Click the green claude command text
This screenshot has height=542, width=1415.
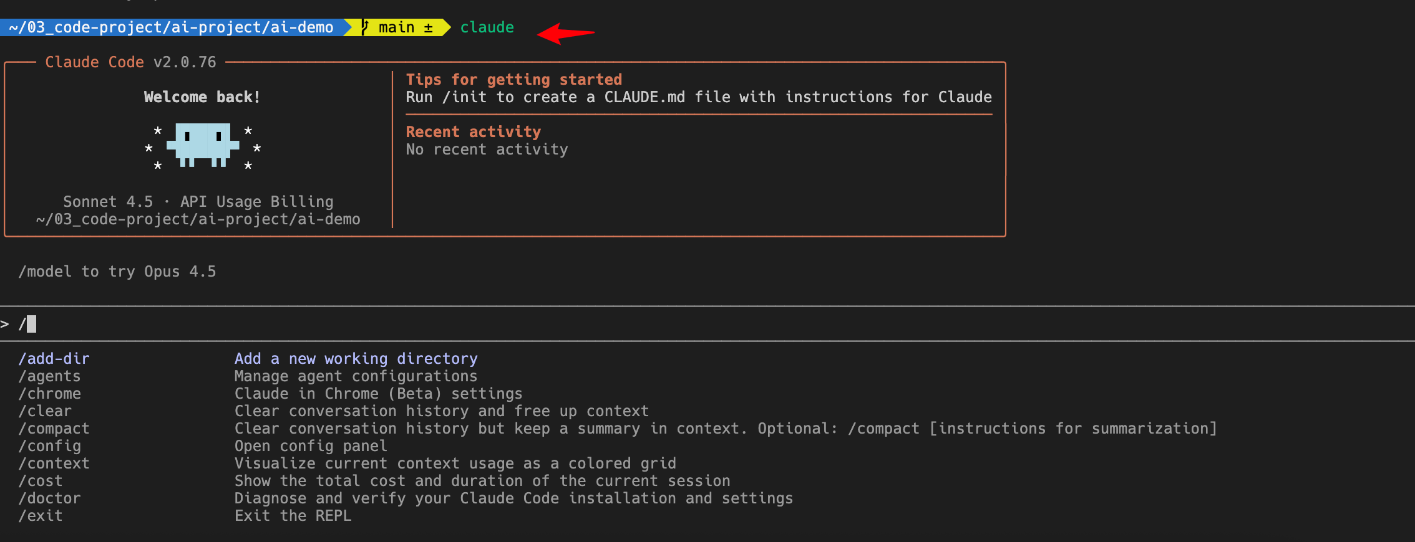click(x=487, y=27)
